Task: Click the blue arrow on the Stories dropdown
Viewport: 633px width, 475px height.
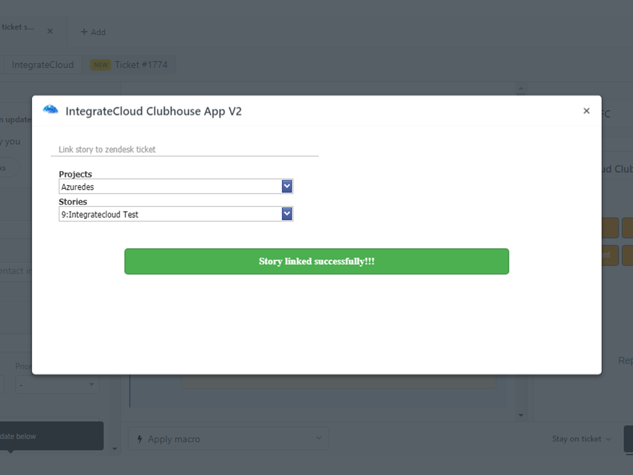Action: pos(287,214)
